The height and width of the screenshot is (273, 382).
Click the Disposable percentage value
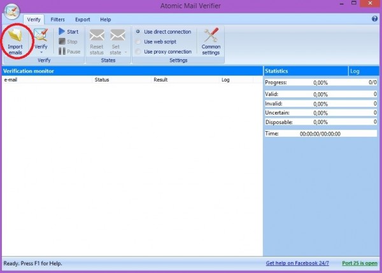pos(321,122)
